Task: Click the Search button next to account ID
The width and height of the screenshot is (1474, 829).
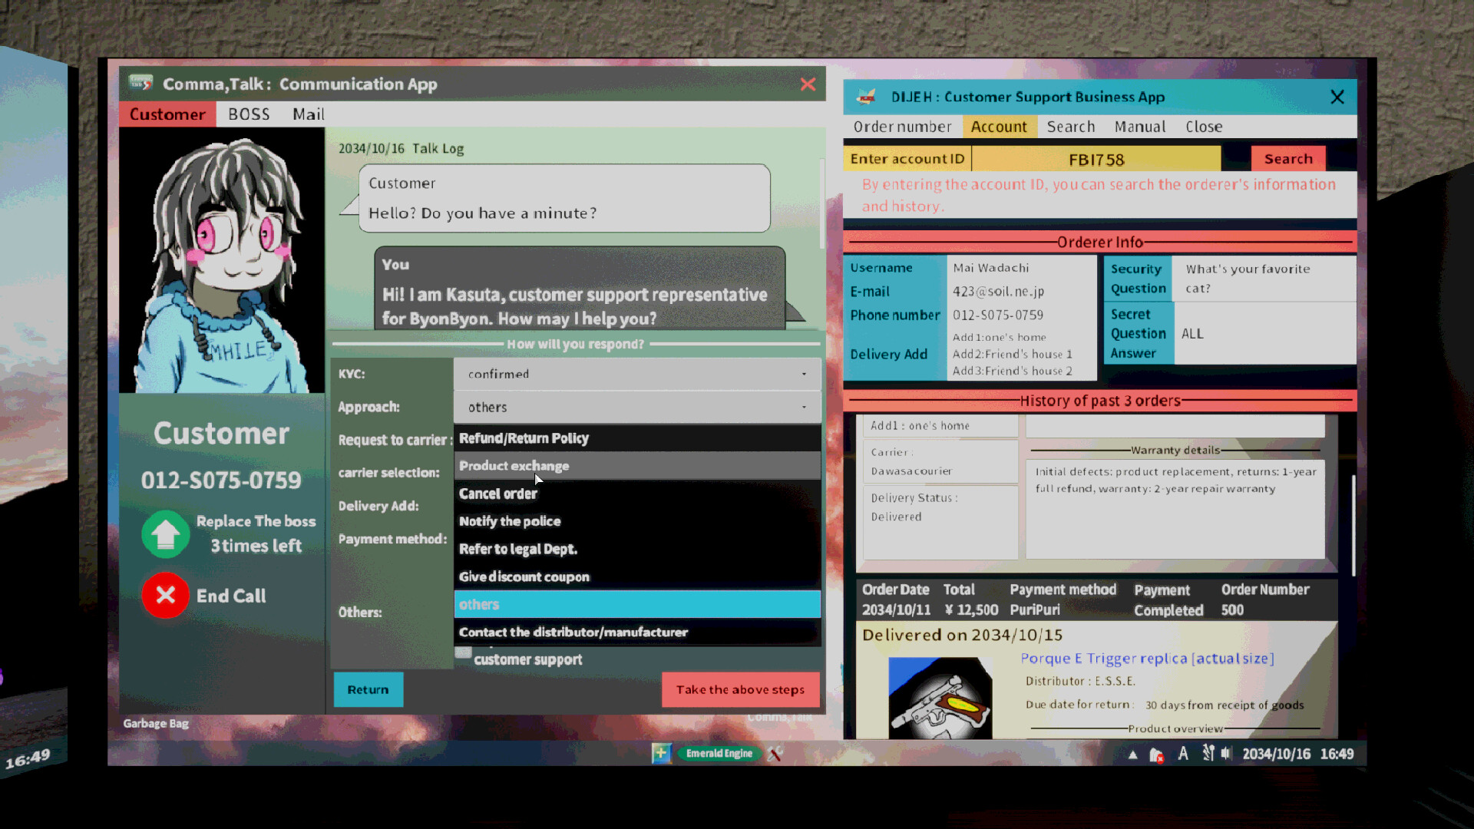Action: point(1288,158)
